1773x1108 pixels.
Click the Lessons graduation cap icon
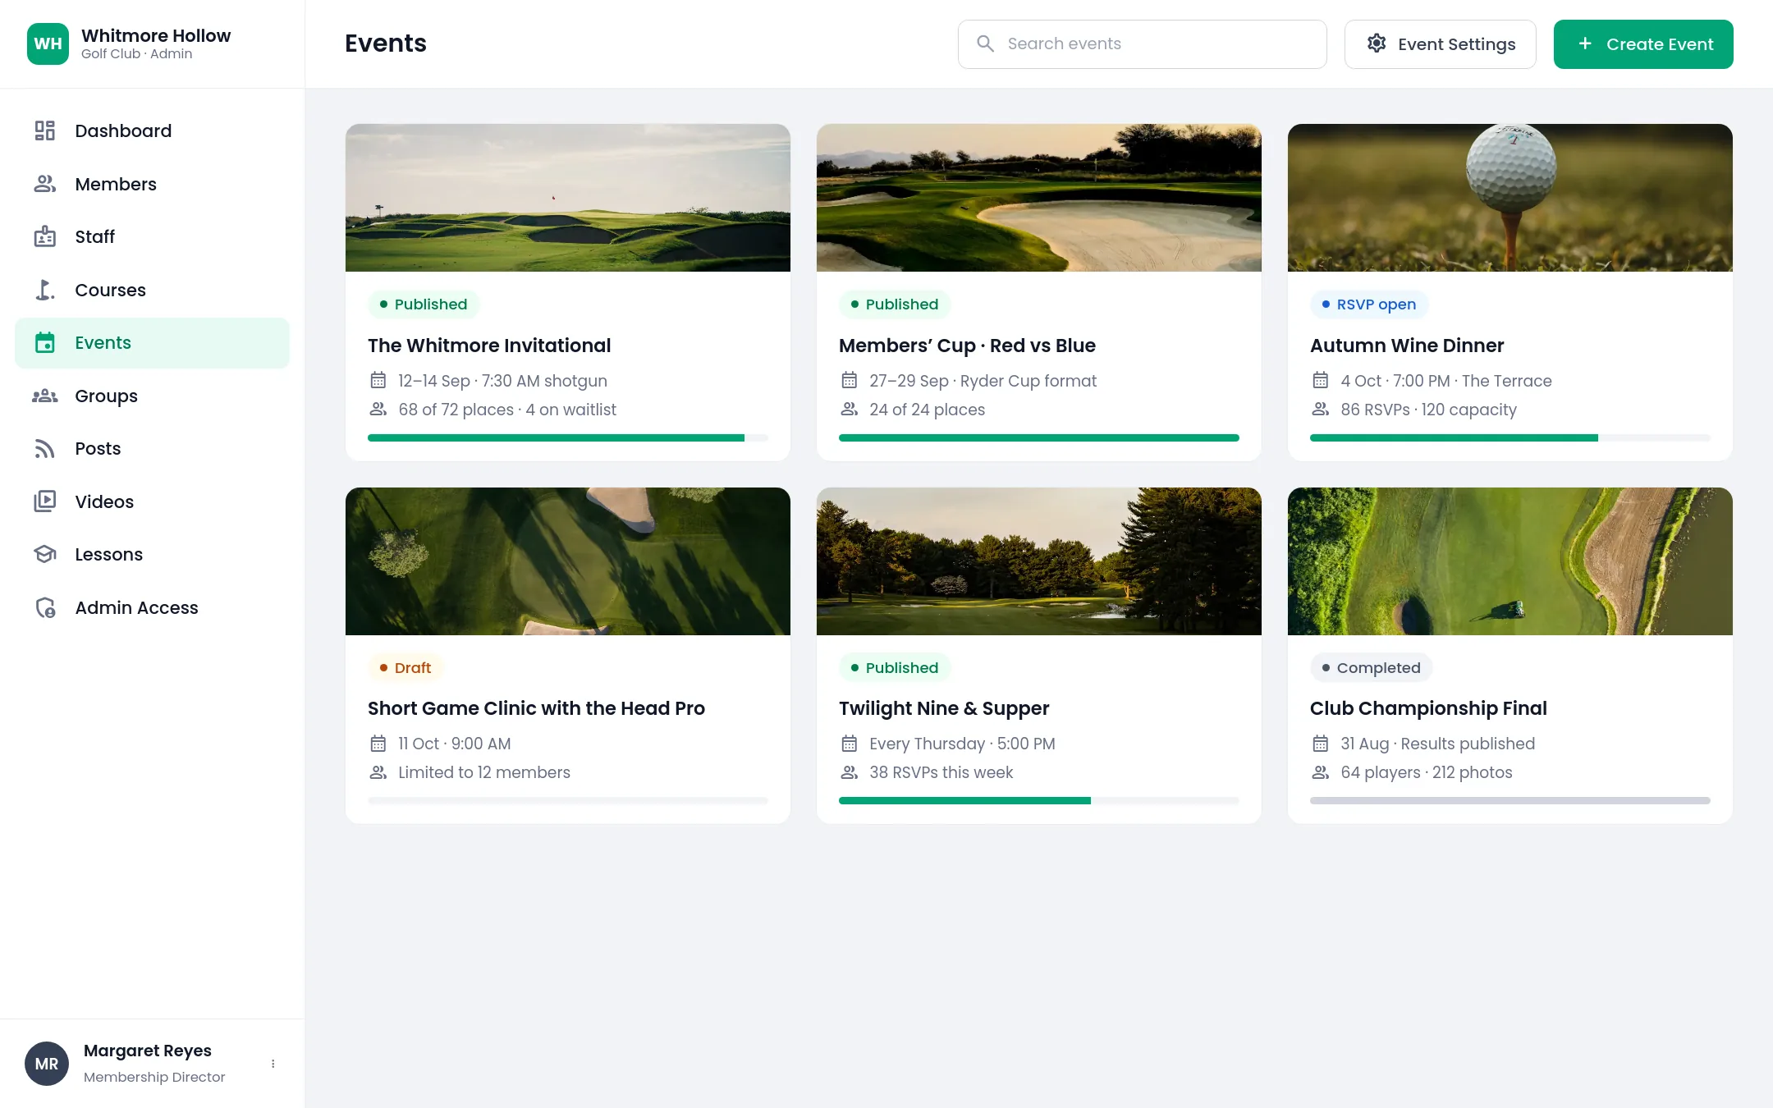[45, 555]
